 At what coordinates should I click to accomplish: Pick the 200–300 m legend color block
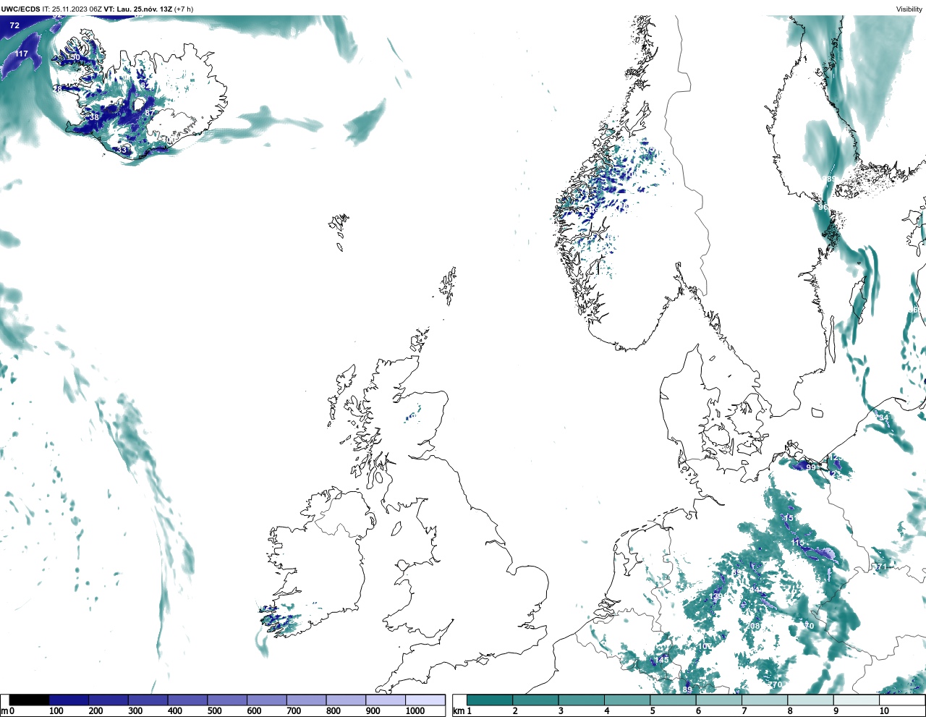(109, 700)
